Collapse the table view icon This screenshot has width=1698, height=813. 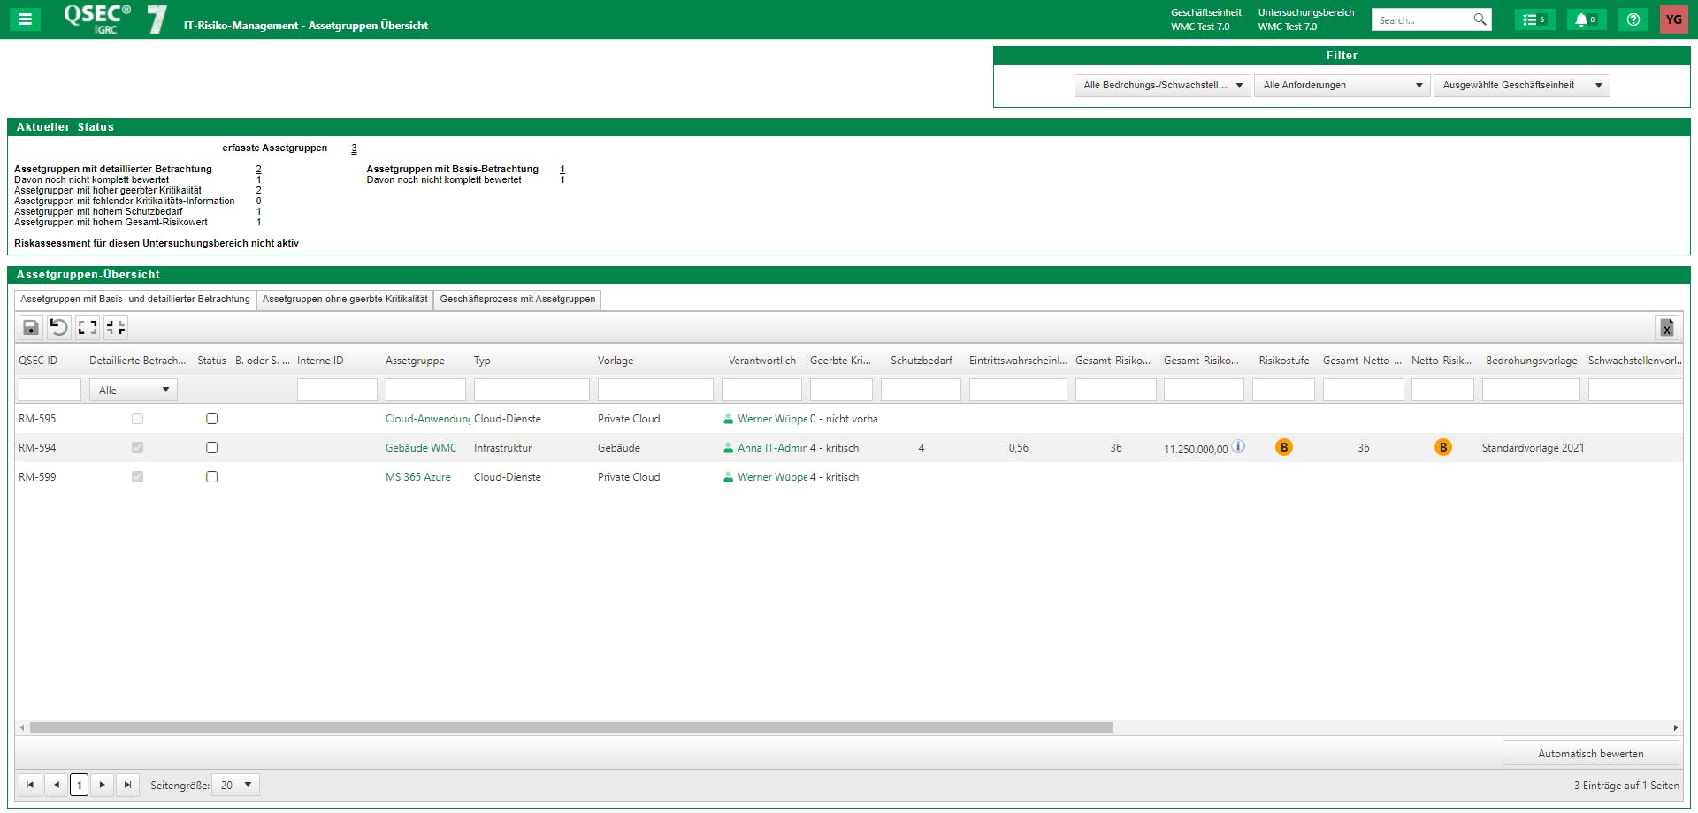(x=116, y=328)
